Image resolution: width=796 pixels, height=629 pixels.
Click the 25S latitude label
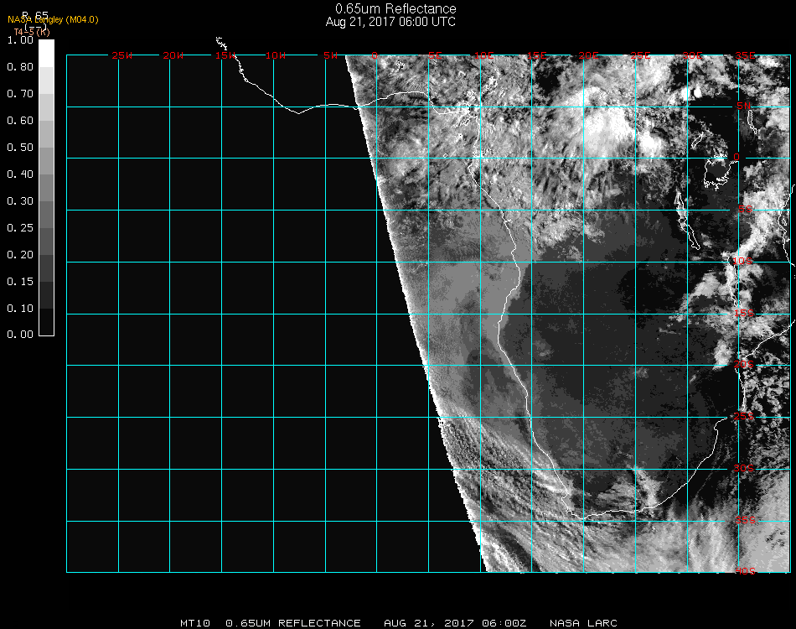point(744,416)
